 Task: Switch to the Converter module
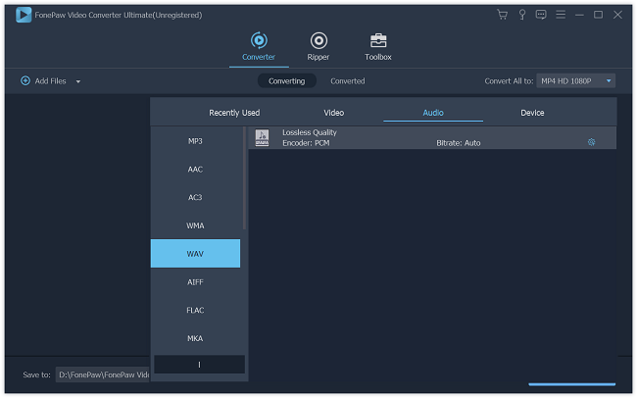pyautogui.click(x=259, y=47)
